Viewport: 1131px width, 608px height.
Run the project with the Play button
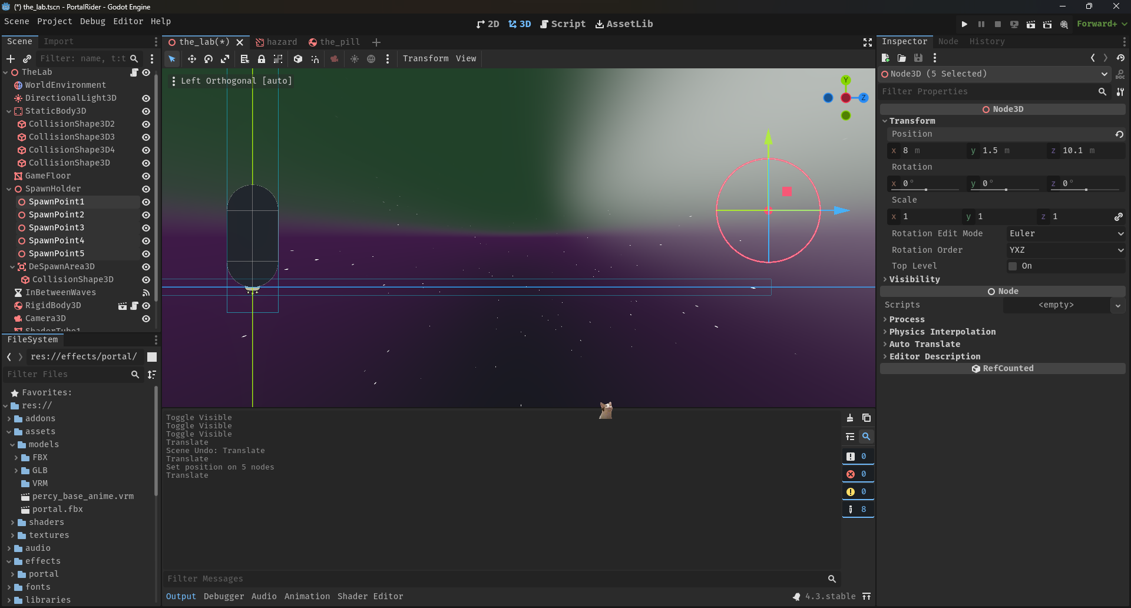[964, 24]
